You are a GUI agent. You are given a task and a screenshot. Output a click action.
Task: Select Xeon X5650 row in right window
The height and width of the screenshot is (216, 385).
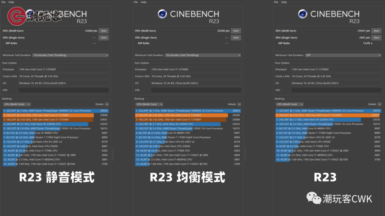tap(328, 142)
